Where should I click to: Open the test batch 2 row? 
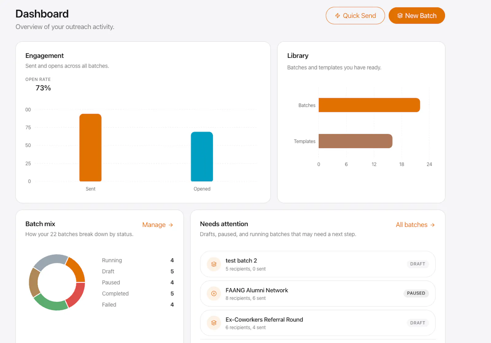(318, 264)
